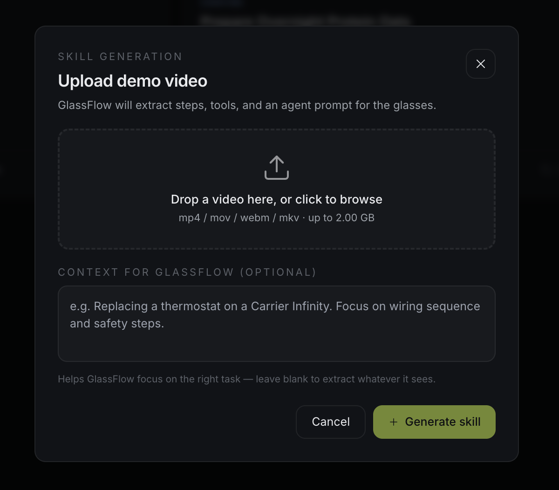Screen dimensions: 559x490
Task: Cancel the skill generation dialog
Action: [x=331, y=422]
